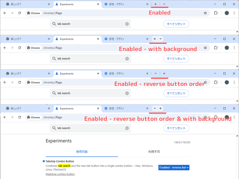
Task: Click new tab plus in third window
Action: pos(164,73)
